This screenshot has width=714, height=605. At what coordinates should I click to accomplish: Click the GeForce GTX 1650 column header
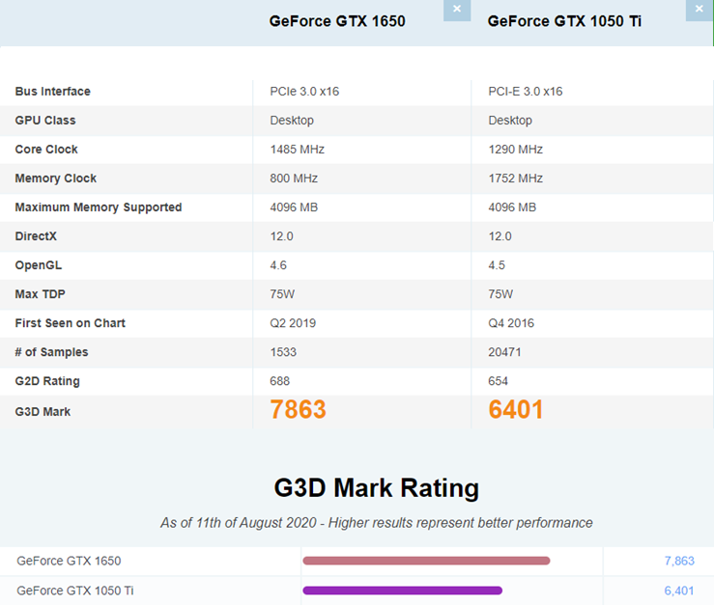[337, 21]
